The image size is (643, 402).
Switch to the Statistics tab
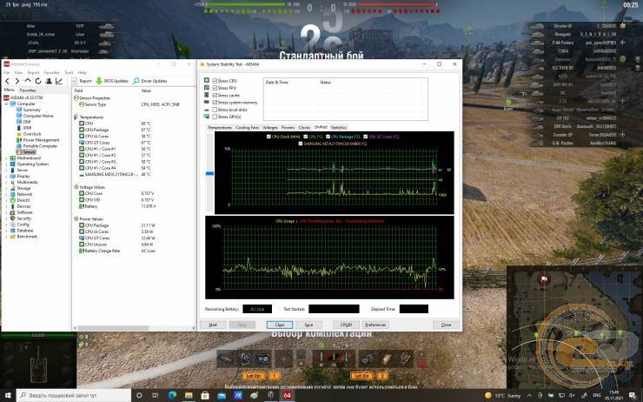(339, 128)
